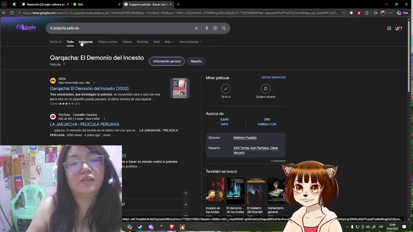Viewport: 413px width, 232px height.
Task: Click EDITAR SERVICIOS link
Action: (274, 78)
